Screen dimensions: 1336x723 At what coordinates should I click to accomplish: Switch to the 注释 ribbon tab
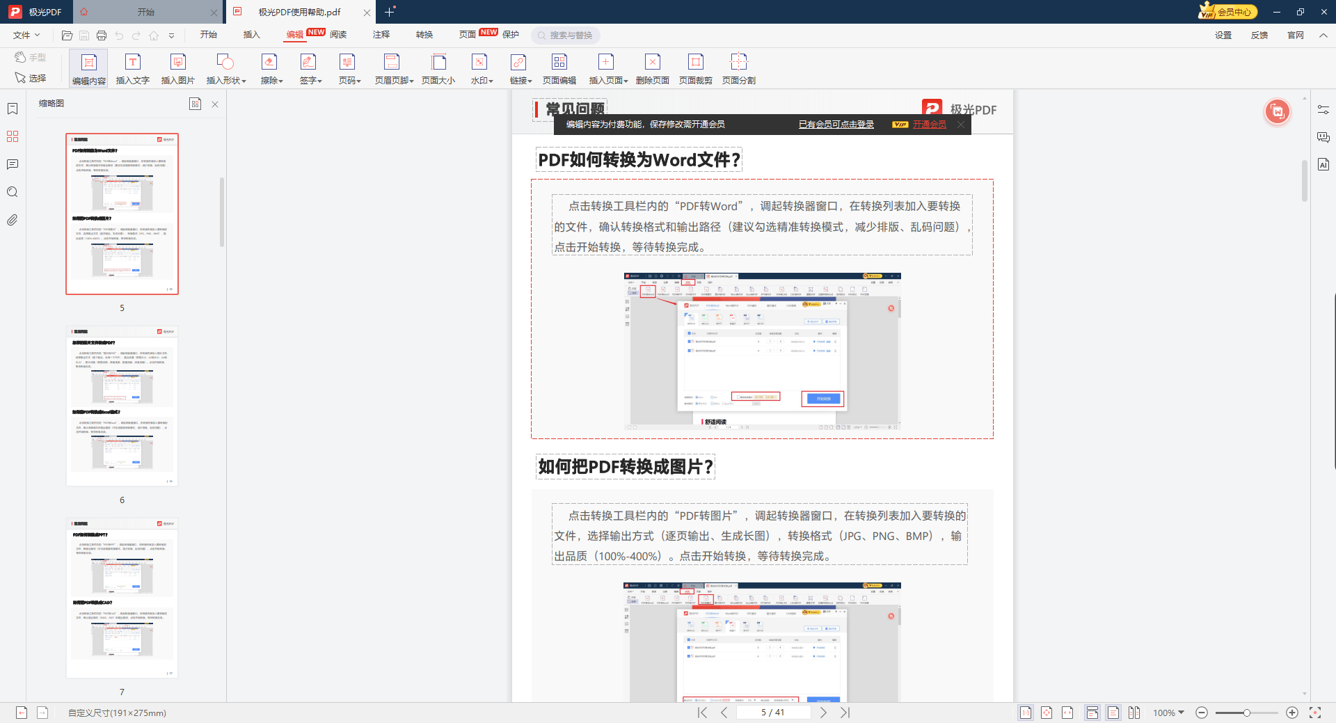[381, 35]
